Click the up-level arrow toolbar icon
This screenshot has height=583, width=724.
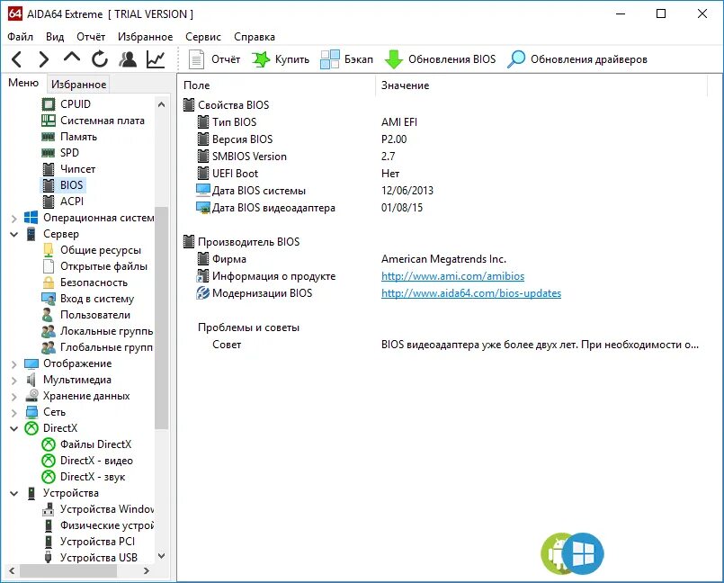72,58
